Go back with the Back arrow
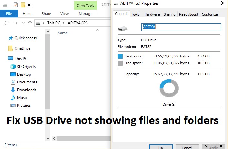 coord(6,23)
